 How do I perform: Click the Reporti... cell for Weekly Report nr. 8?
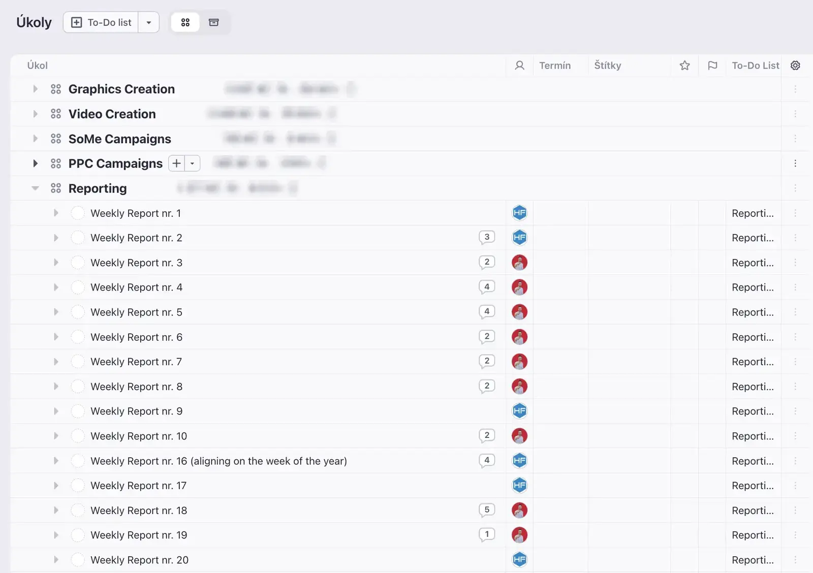tap(753, 387)
